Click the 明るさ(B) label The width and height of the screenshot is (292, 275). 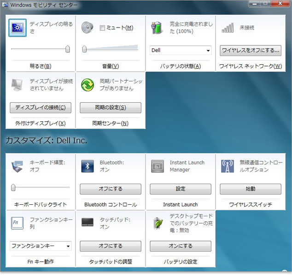coord(41,66)
